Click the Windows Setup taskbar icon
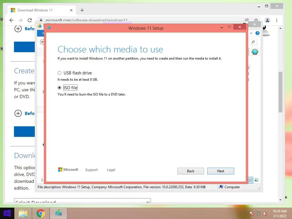 click(x=58, y=213)
